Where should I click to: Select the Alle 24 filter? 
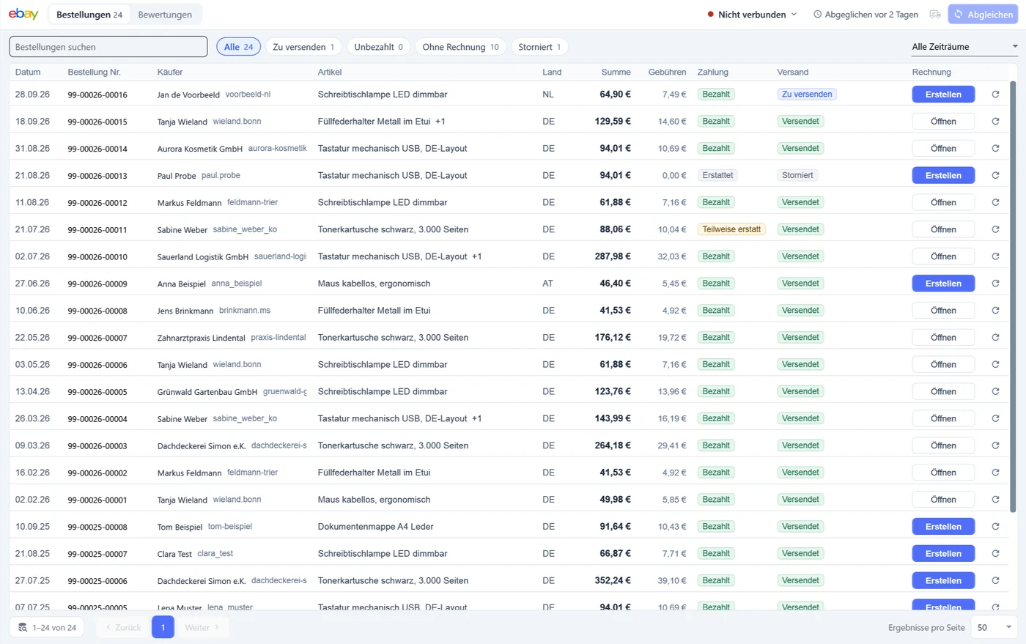239,47
